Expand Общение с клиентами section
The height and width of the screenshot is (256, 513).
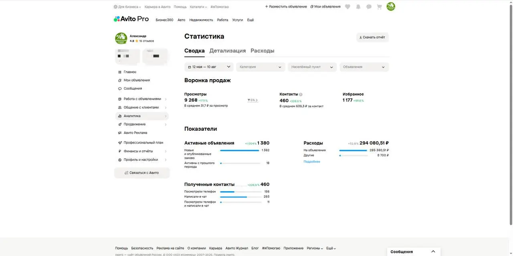[x=142, y=108]
